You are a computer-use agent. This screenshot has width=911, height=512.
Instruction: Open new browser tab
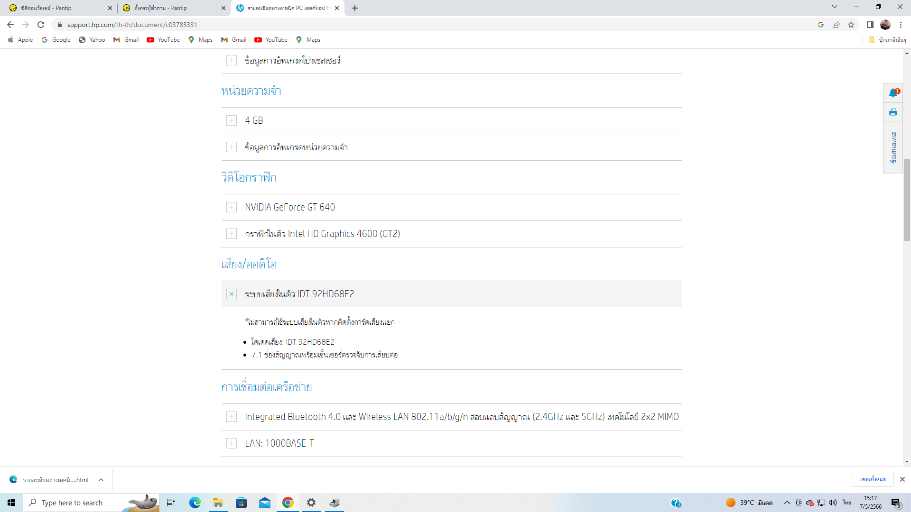pyautogui.click(x=355, y=8)
